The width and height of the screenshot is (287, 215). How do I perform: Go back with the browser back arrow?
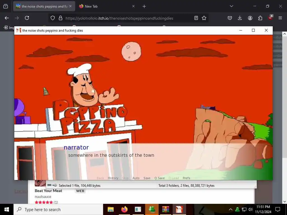[x=7, y=18]
